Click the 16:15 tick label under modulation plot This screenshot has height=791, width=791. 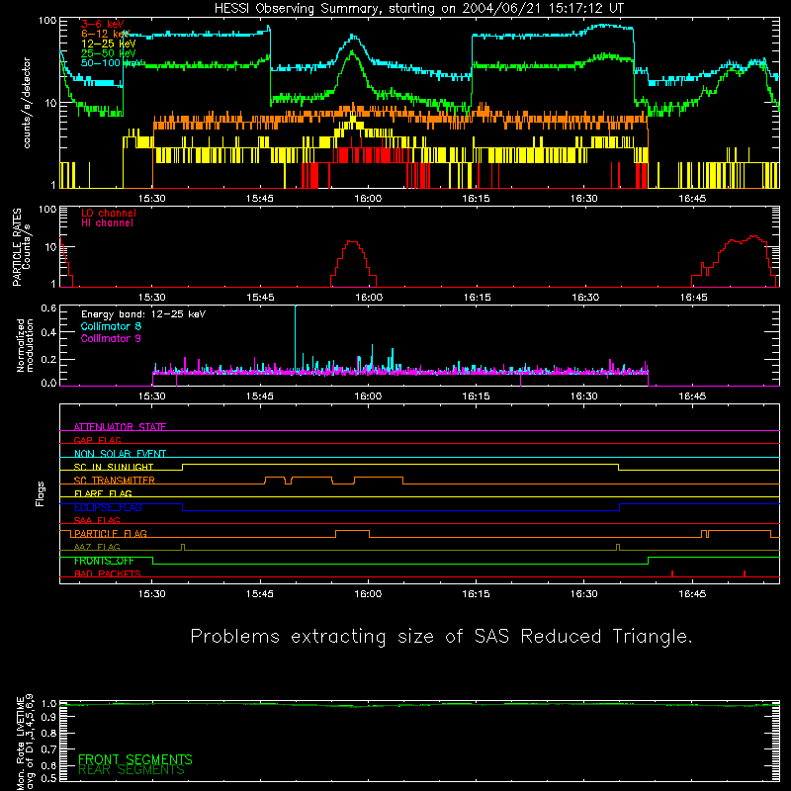click(x=477, y=396)
